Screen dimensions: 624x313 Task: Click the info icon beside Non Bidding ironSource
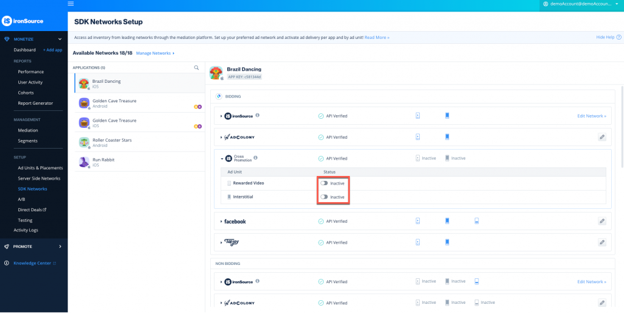258,281
